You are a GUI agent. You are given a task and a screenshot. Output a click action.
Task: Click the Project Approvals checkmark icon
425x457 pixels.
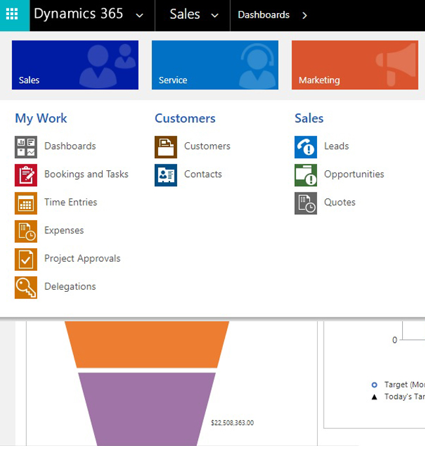(26, 259)
